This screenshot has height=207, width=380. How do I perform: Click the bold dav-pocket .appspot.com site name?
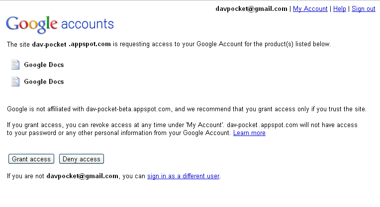[71, 44]
